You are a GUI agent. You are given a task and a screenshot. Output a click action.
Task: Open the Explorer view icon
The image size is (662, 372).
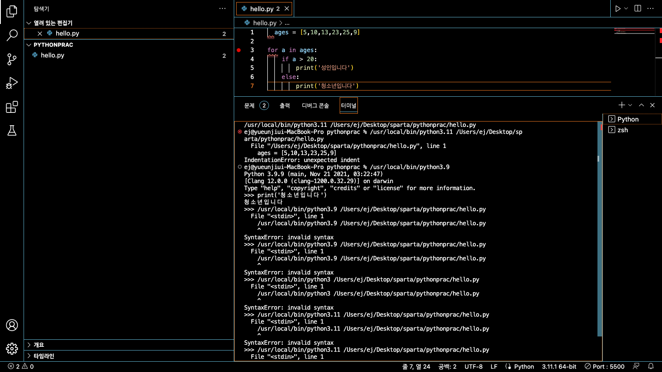[12, 12]
